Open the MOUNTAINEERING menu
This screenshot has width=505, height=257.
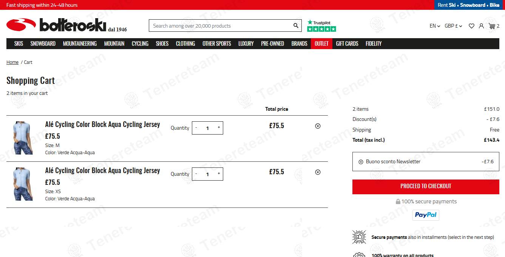[80, 43]
